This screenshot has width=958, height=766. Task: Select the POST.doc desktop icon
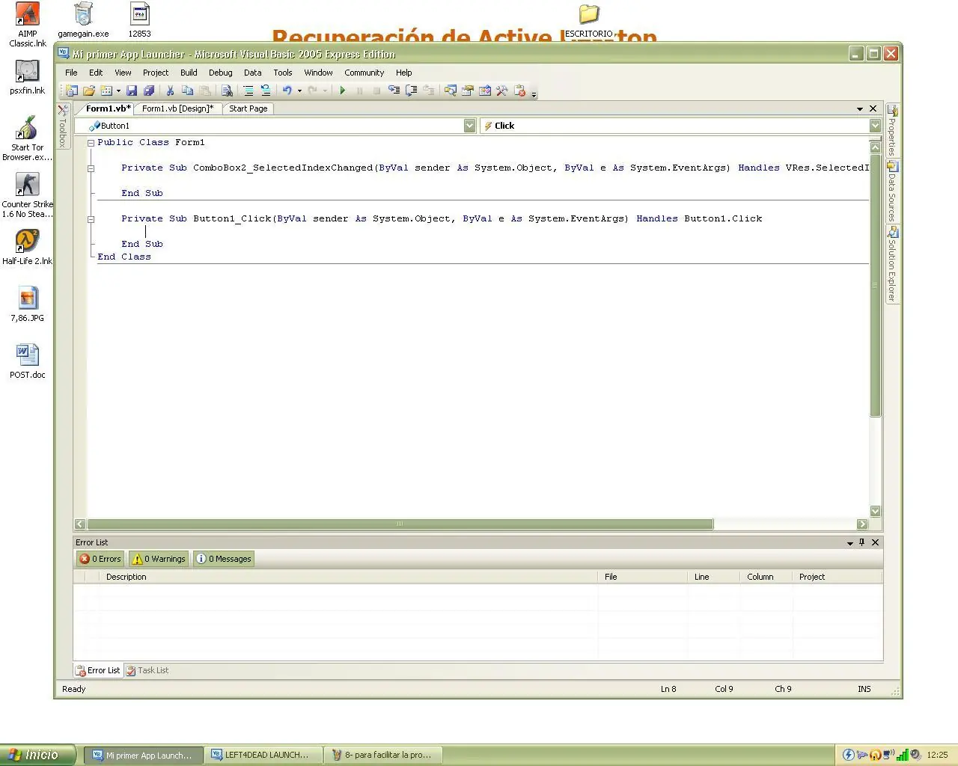pos(27,361)
